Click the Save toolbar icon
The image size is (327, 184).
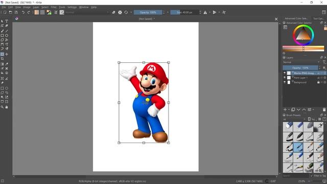coord(16,12)
